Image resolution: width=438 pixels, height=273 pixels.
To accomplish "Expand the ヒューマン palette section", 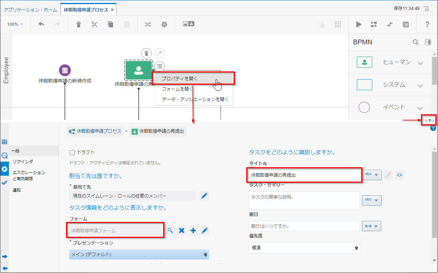I will click(x=420, y=63).
